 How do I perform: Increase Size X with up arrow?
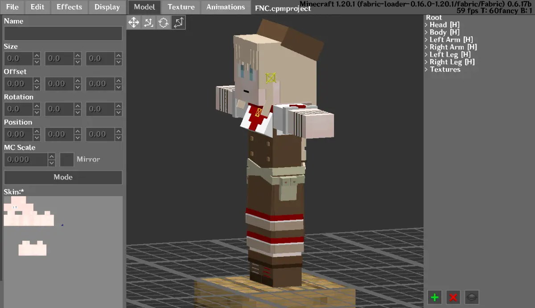pyautogui.click(x=37, y=55)
